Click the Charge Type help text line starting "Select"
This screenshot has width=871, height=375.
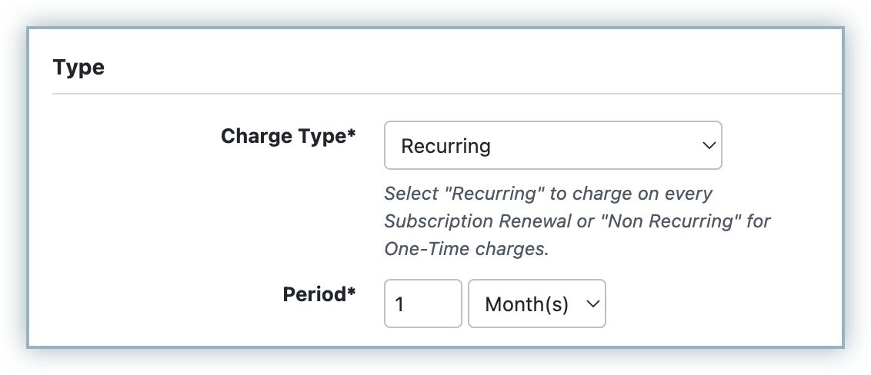click(x=548, y=193)
